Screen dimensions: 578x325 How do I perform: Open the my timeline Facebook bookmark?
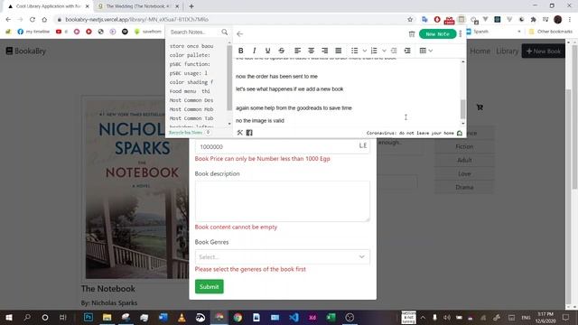33,32
